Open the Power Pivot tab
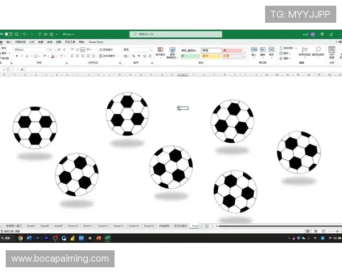Screen dimensions: 342x273 click(x=96, y=42)
